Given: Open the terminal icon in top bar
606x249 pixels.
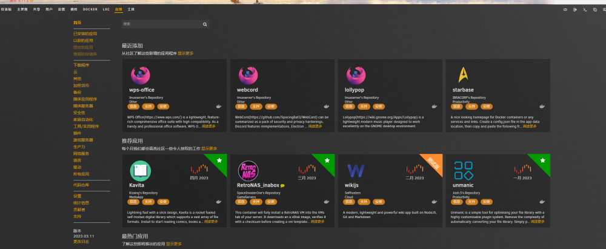Looking at the screenshot, I should [x=585, y=9].
